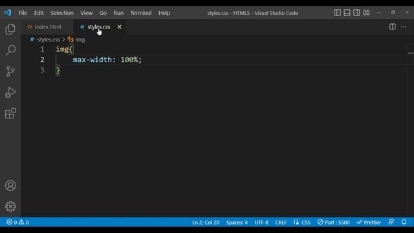Open the File menu
Viewport: 414px width, 233px height.
point(23,13)
